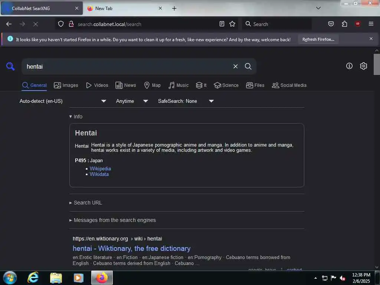Open the muted volume tray icon

click(x=343, y=278)
